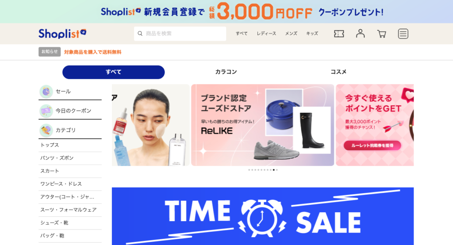Focus the 商品を検索 search field
Image resolution: width=453 pixels, height=245 pixels.
pyautogui.click(x=180, y=34)
